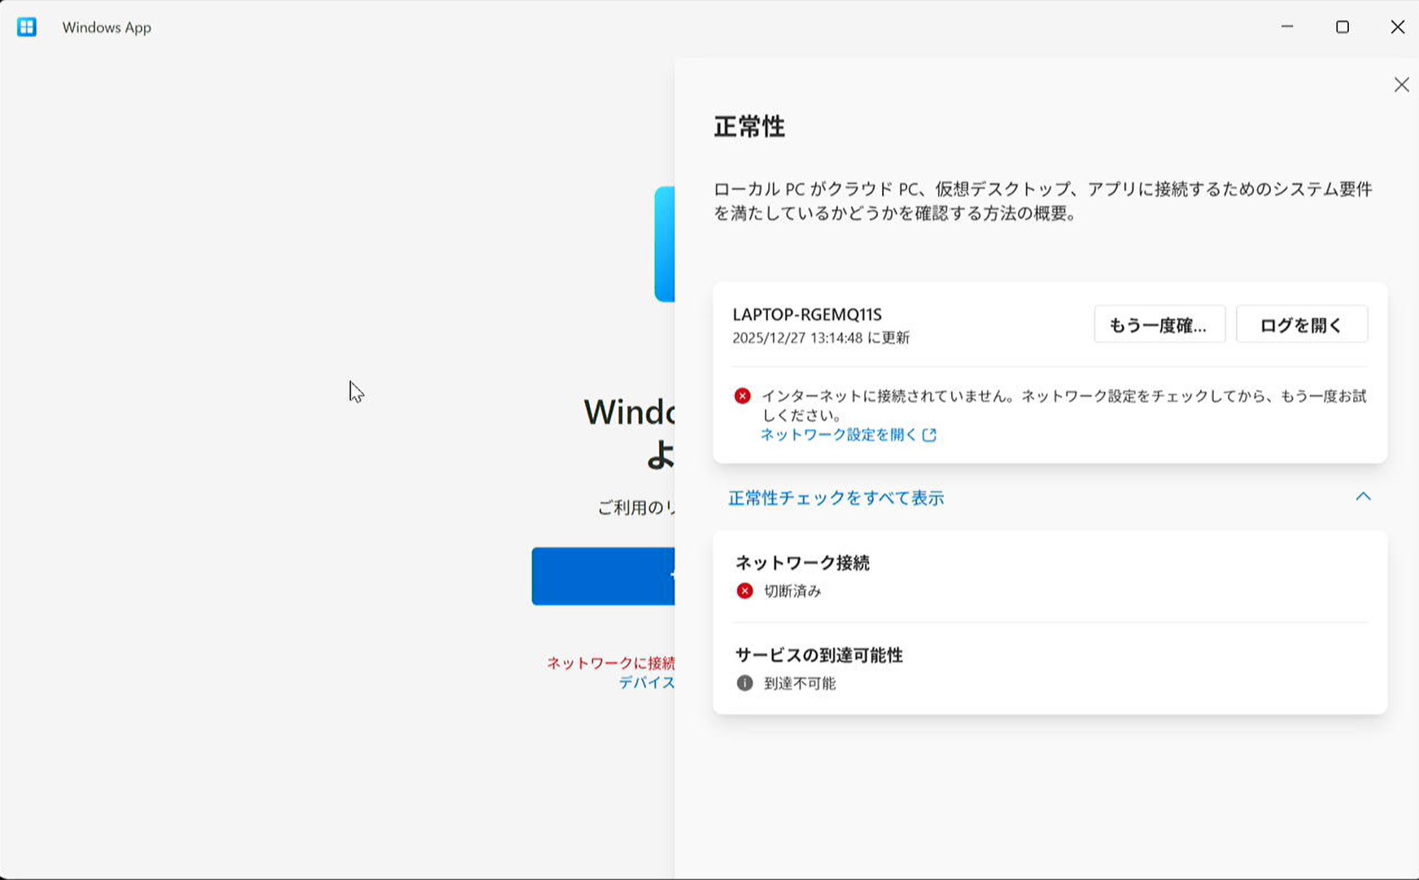The width and height of the screenshot is (1419, 880).
Task: Click the インターネットに接続されていません error message
Action: [1064, 405]
